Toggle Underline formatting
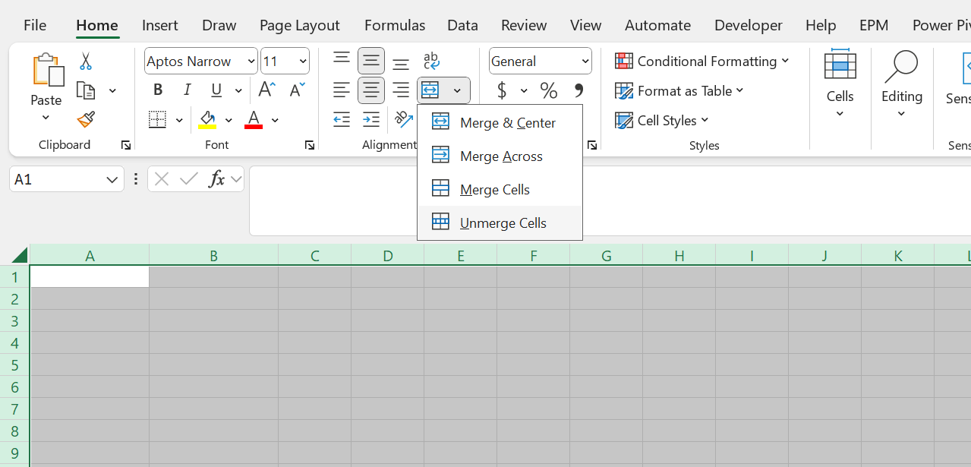 tap(216, 90)
